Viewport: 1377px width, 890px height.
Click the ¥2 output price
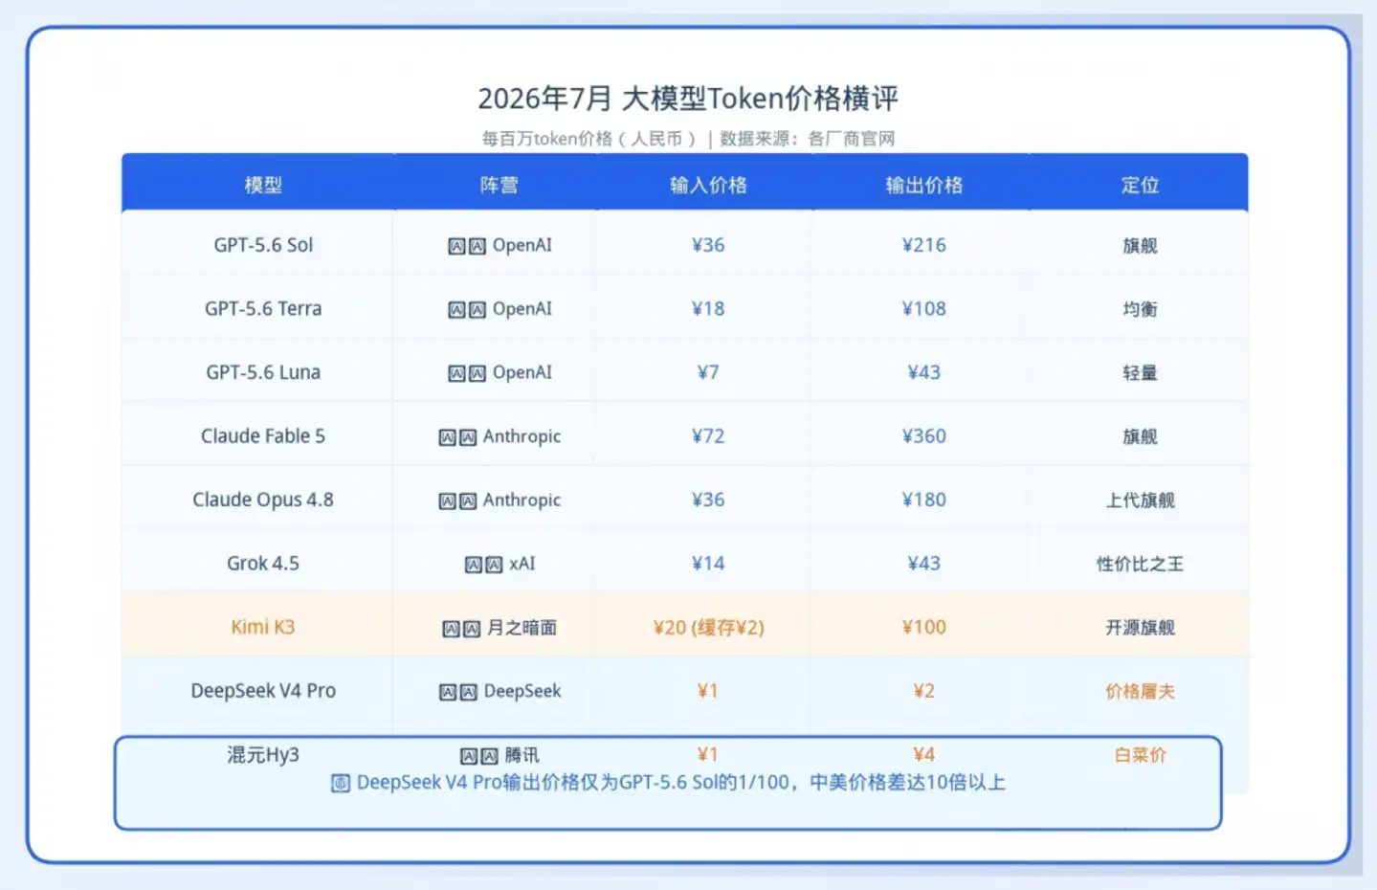click(x=924, y=690)
